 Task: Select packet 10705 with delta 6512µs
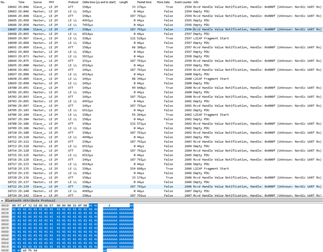tap(161, 110)
